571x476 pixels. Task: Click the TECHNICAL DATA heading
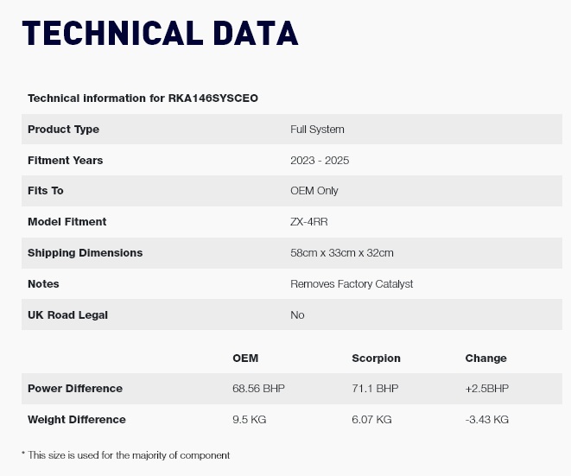160,33
